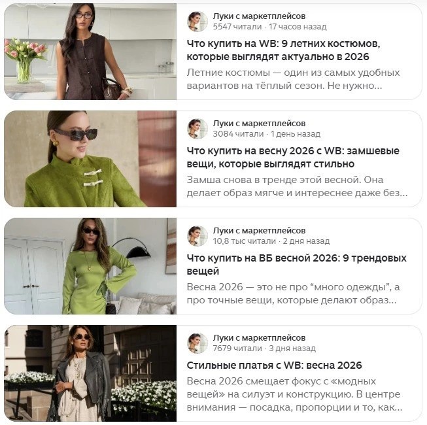Open thumbnail of green suede jacket
Screen dimensions: 427x425
click(x=90, y=159)
